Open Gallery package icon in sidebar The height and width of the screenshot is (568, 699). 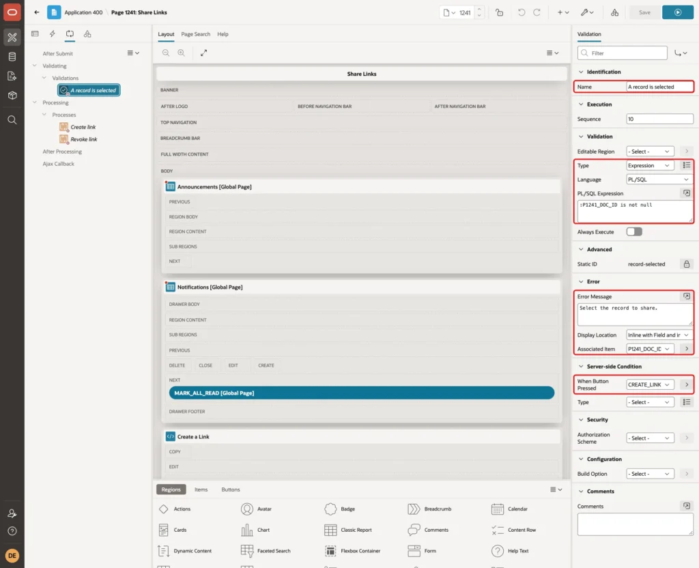12,96
